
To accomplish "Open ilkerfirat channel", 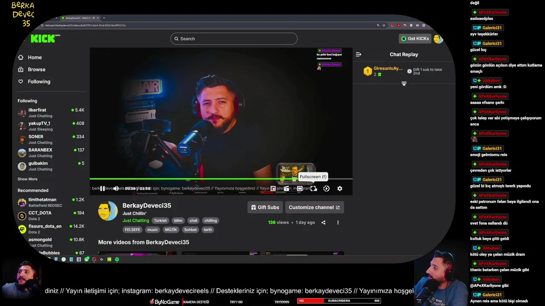I will pyautogui.click(x=51, y=113).
